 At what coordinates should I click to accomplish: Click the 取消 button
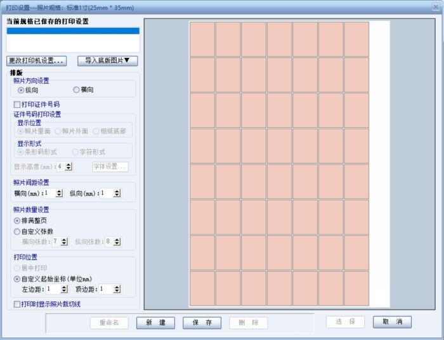(x=392, y=322)
